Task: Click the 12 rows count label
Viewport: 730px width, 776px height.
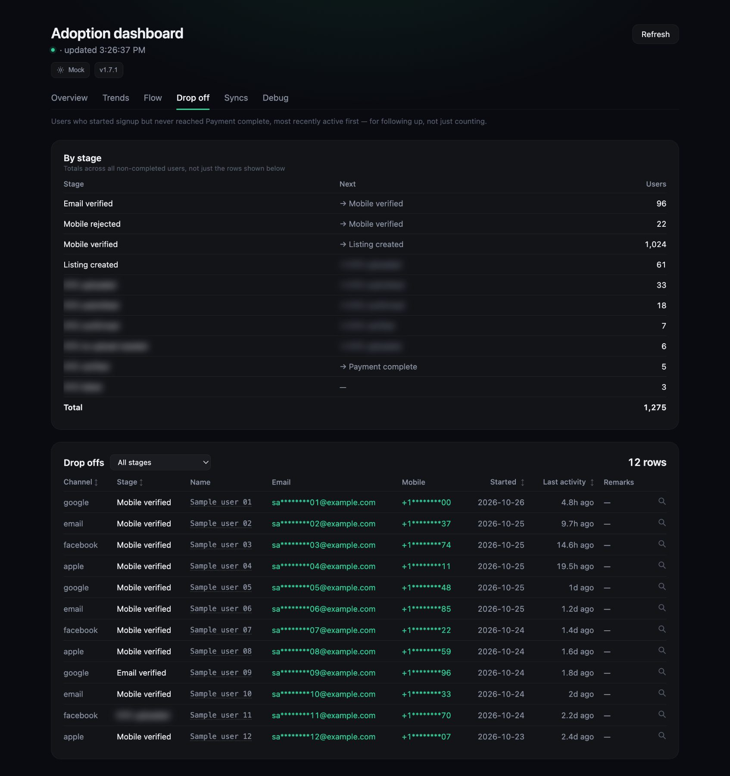Action: pyautogui.click(x=647, y=462)
